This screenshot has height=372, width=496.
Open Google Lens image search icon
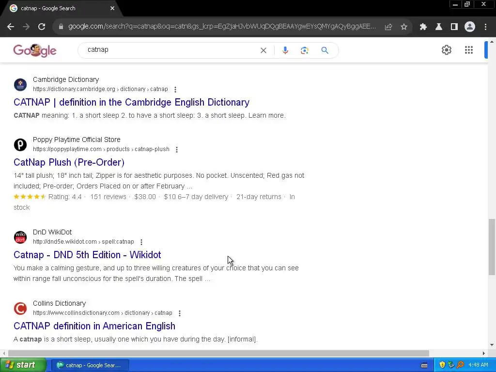tap(304, 50)
